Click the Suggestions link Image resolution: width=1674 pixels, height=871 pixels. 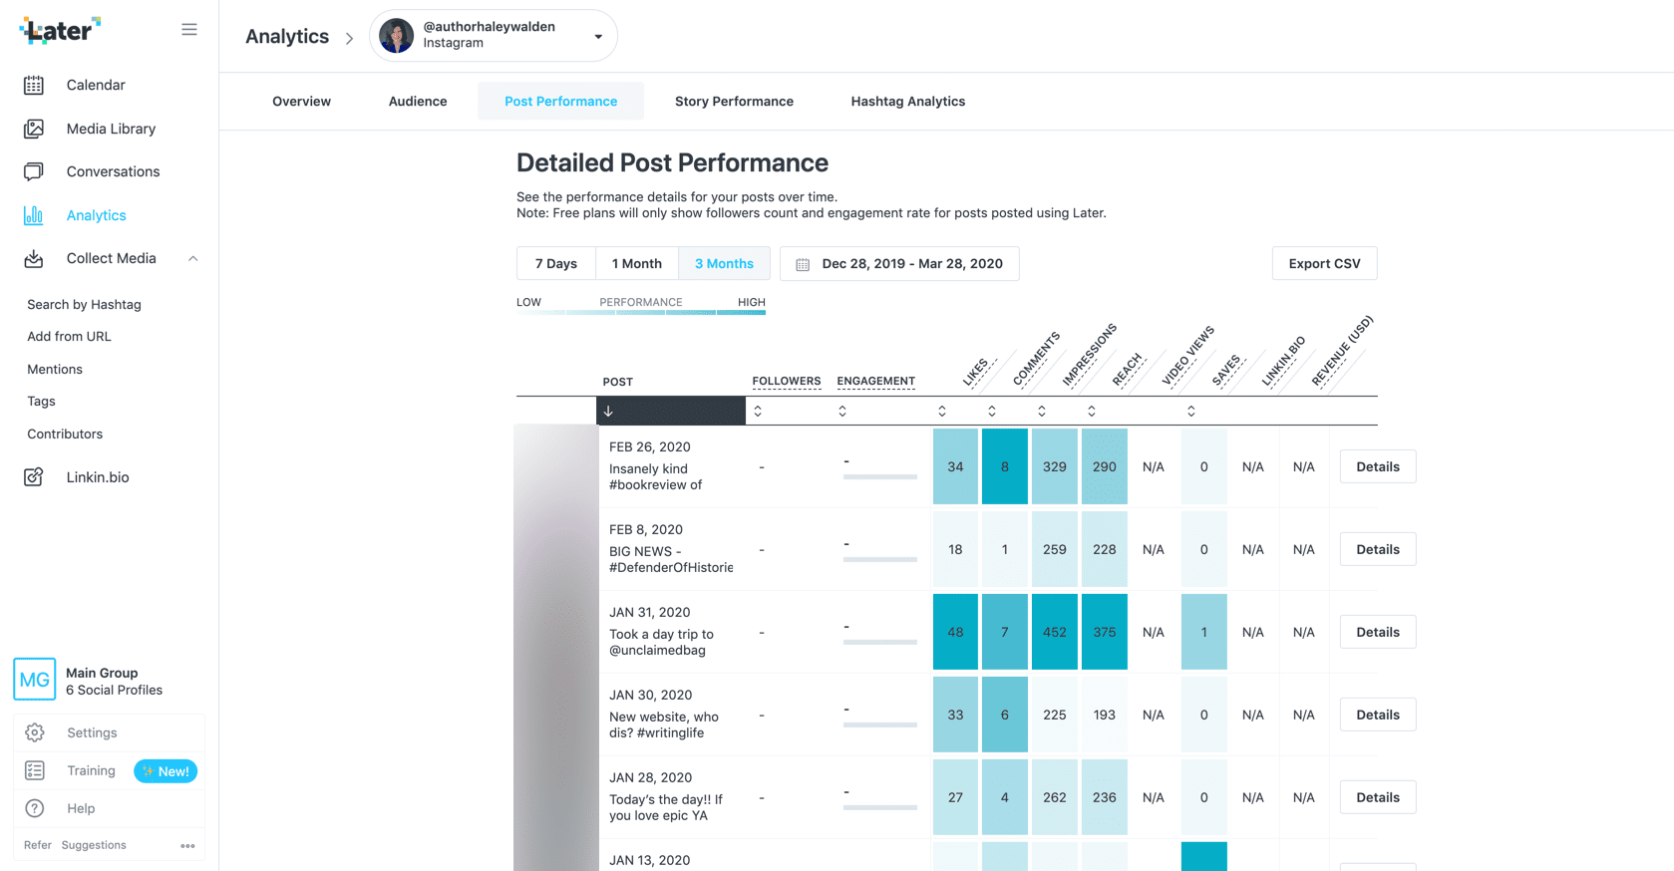point(94,845)
